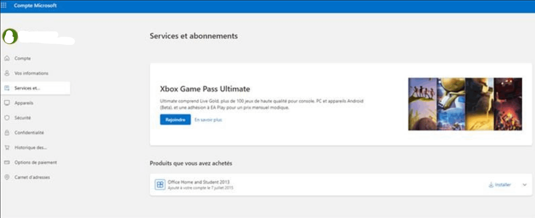
Task: Open the En savoir plus link
Action: (x=208, y=120)
